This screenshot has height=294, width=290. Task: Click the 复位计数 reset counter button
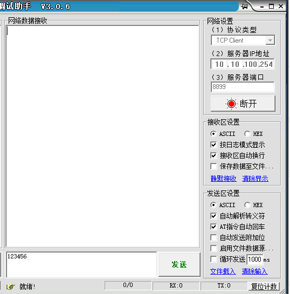click(264, 286)
